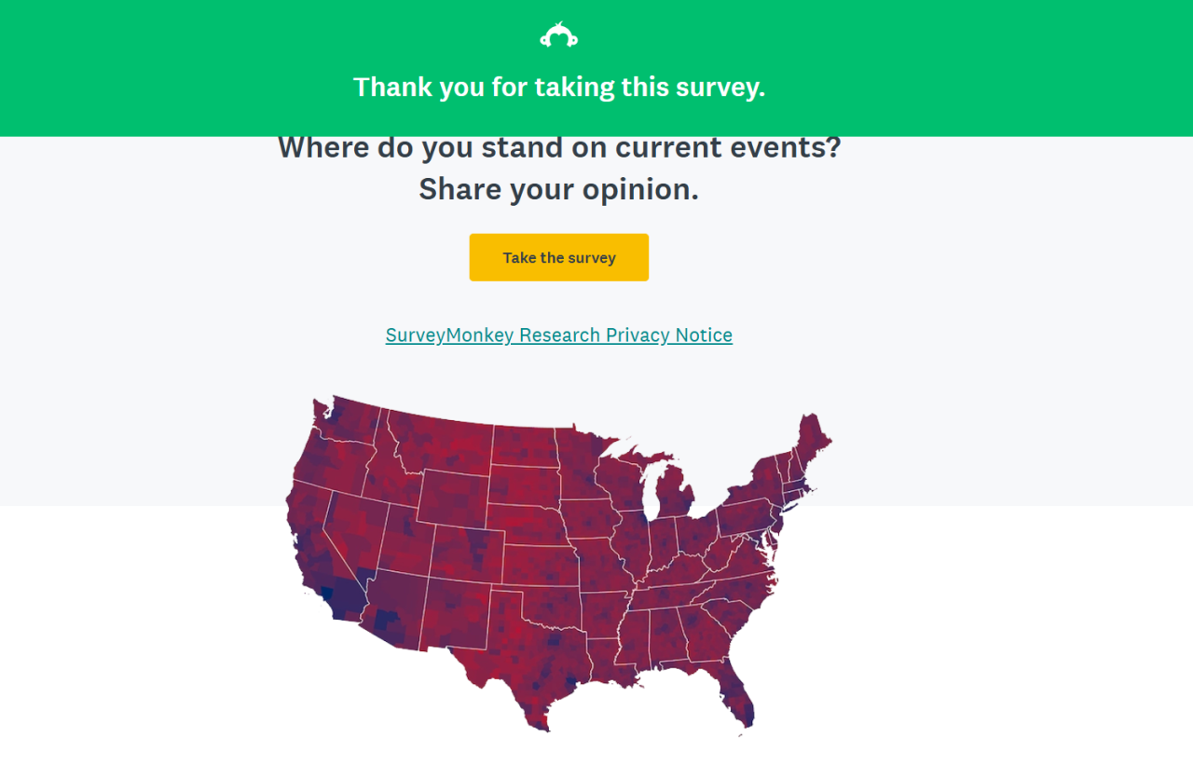Image resolution: width=1193 pixels, height=765 pixels.
Task: Click Maine on the US map
Action: [x=811, y=438]
